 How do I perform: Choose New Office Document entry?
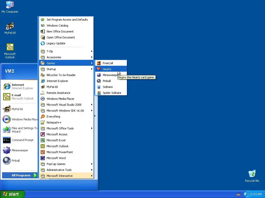pos(66,31)
